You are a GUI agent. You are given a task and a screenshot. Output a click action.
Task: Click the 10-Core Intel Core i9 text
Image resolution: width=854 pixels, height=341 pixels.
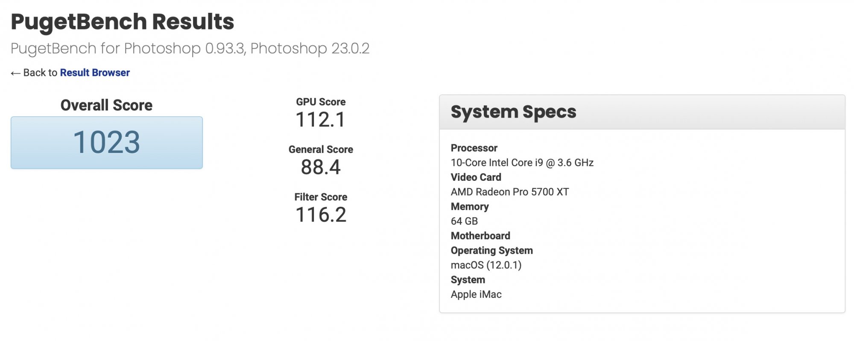pyautogui.click(x=522, y=163)
